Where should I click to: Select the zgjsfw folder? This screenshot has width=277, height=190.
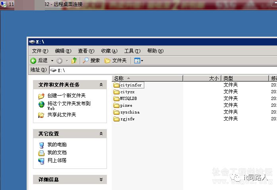[127, 119]
